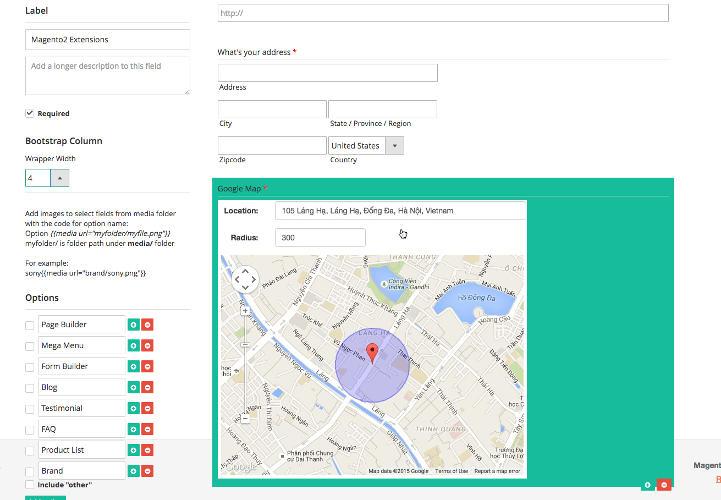Enable Include "other" checkbox
The height and width of the screenshot is (500, 721).
point(30,485)
